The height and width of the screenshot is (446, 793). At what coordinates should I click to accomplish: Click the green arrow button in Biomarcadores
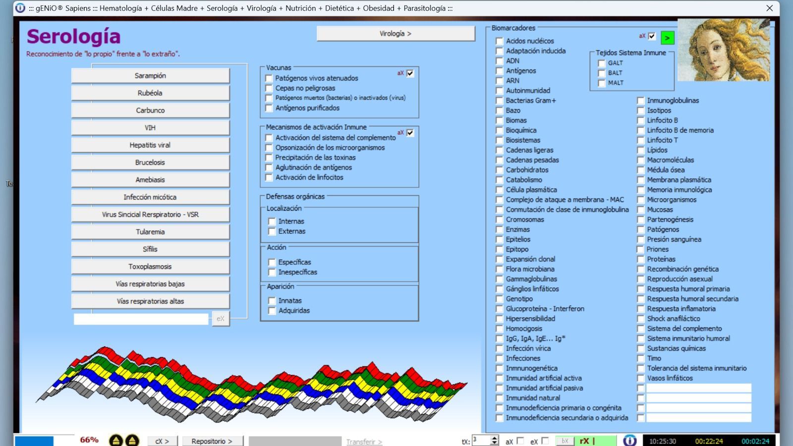tap(667, 37)
